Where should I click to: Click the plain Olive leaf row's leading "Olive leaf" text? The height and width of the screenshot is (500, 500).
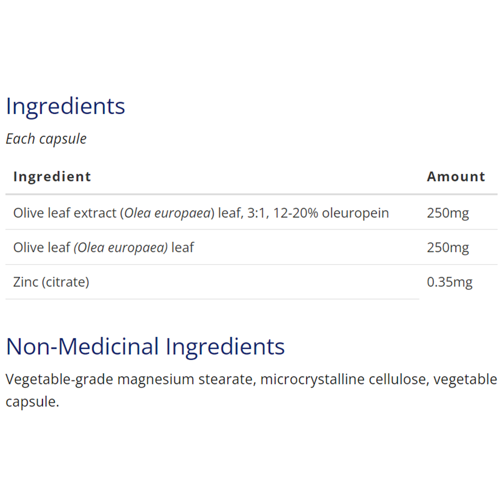coord(42,247)
